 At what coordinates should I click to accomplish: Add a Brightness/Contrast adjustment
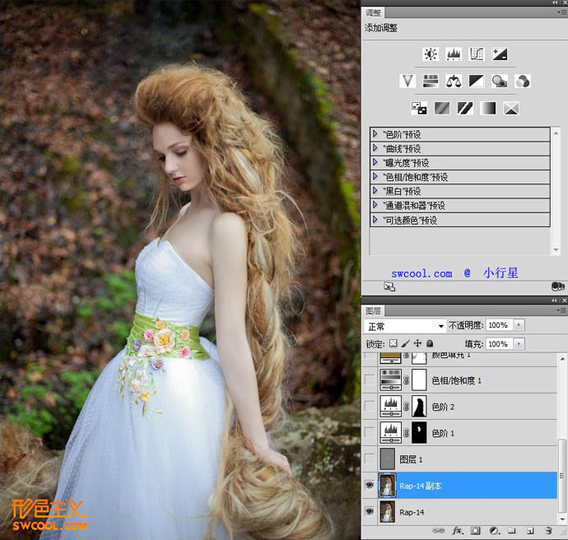430,54
